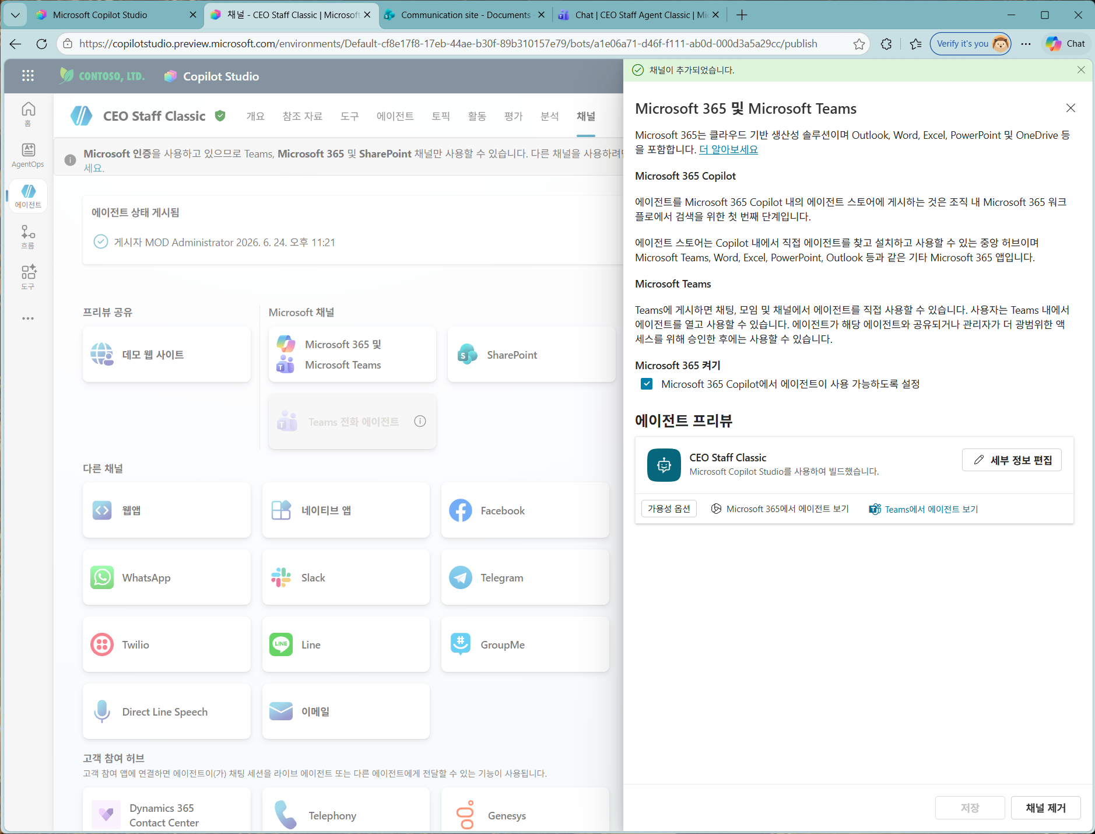Viewport: 1095px width, 834px height.
Task: Switch to the 참조 자료 tab
Action: pyautogui.click(x=303, y=116)
